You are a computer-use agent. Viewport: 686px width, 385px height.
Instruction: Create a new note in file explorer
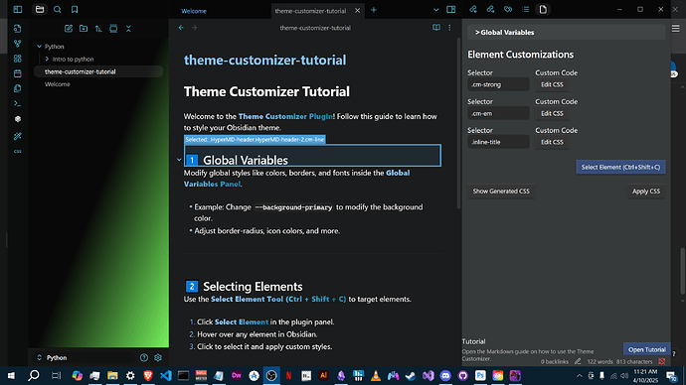(69, 29)
